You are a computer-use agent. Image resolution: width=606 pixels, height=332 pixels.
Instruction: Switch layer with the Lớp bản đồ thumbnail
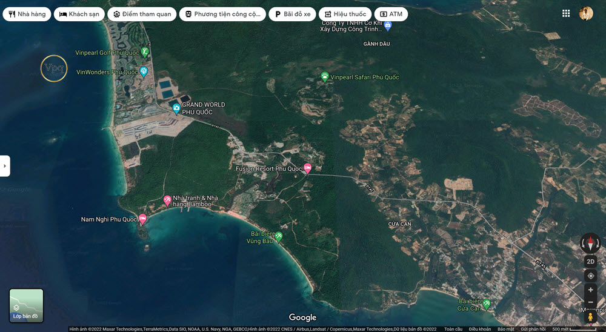[x=26, y=305]
